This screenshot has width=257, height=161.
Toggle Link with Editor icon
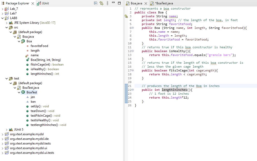[102, 3]
